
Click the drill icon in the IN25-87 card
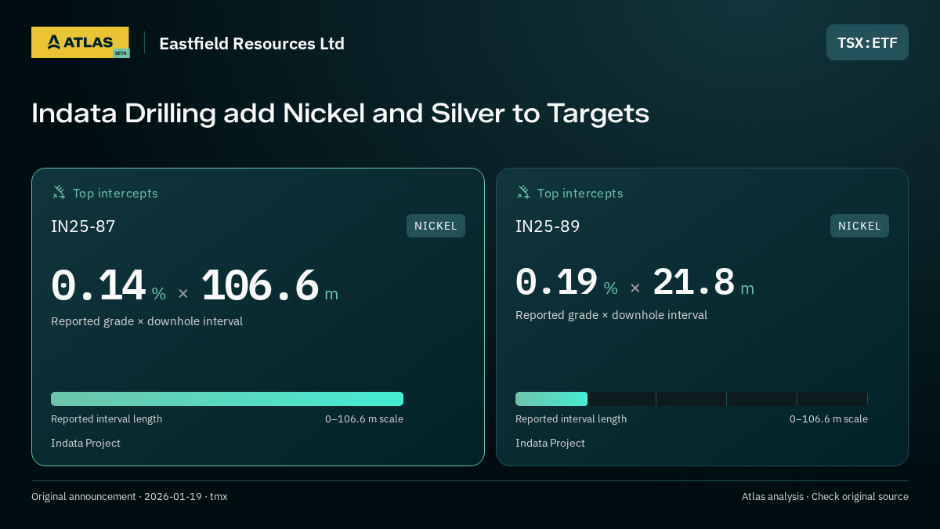(x=59, y=192)
